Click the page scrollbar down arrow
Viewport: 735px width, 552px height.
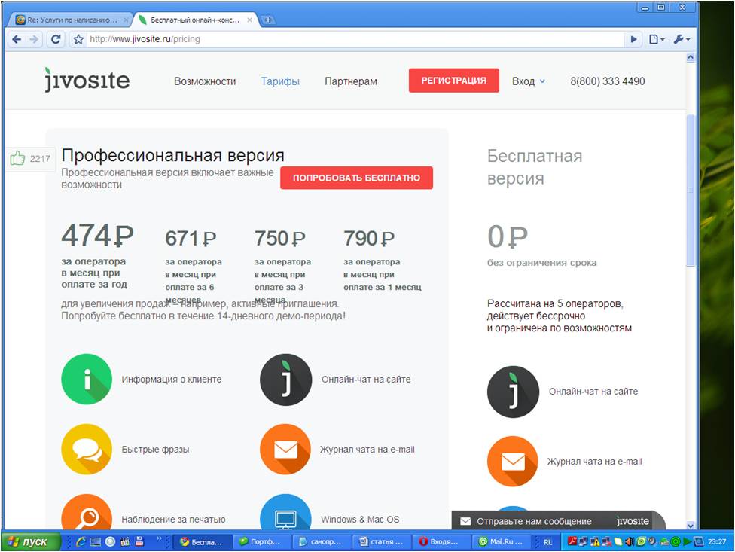pos(691,526)
